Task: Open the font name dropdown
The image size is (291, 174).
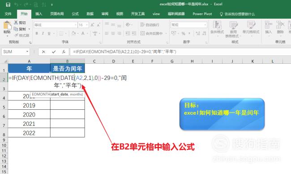Action: pyautogui.click(x=76, y=25)
